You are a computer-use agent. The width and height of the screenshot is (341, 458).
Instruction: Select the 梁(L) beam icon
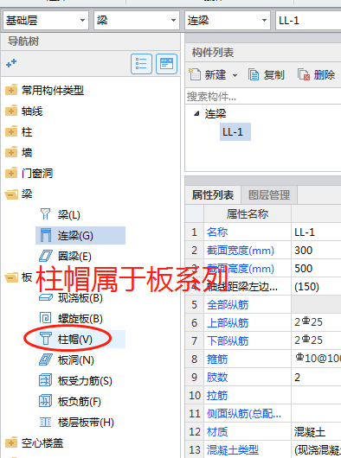(45, 214)
